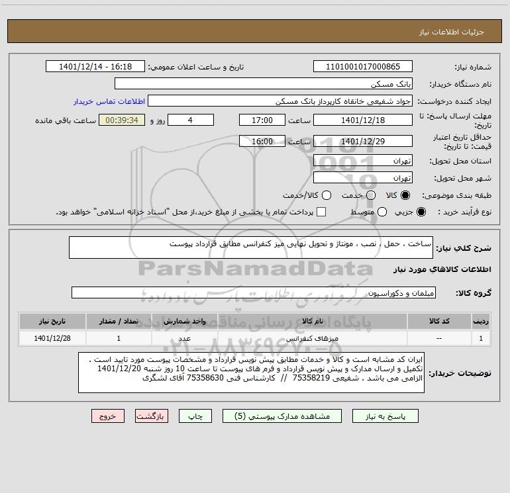The width and height of the screenshot is (510, 493).
Task: Click the خروج exit button
Action: pos(108,416)
